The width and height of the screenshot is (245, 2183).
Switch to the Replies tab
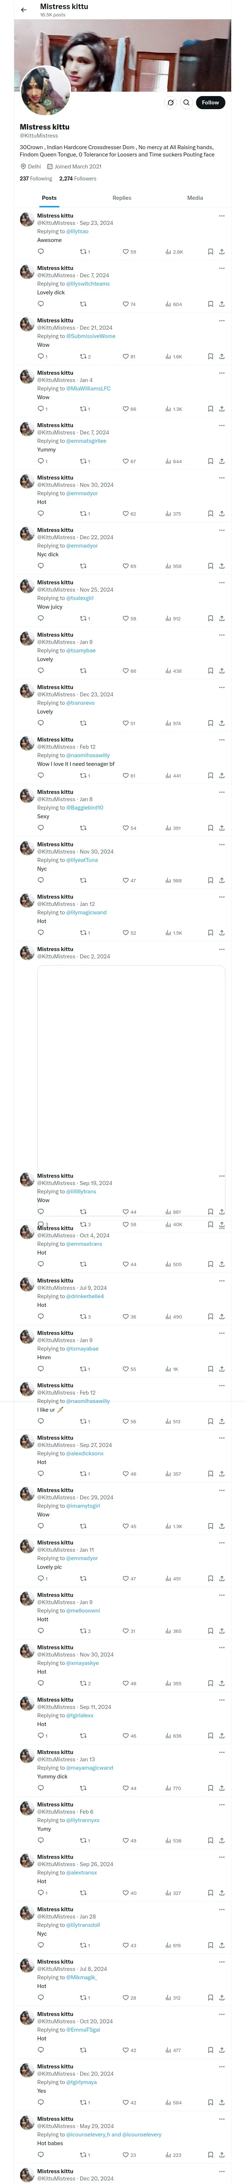[x=122, y=198]
